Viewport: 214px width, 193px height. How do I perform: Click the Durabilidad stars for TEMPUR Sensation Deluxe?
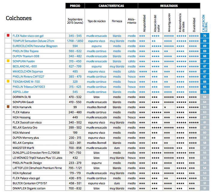point(193,41)
